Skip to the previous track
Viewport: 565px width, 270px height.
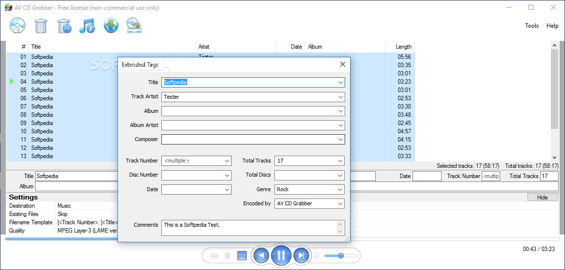pos(262,255)
